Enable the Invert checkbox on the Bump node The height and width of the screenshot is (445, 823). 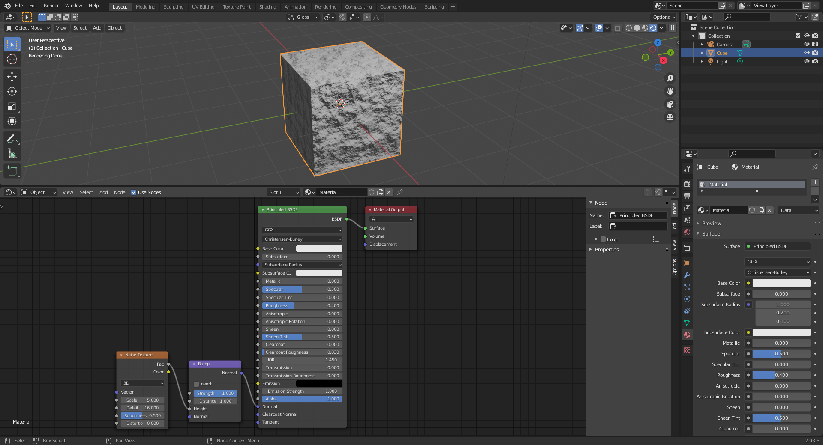point(196,384)
